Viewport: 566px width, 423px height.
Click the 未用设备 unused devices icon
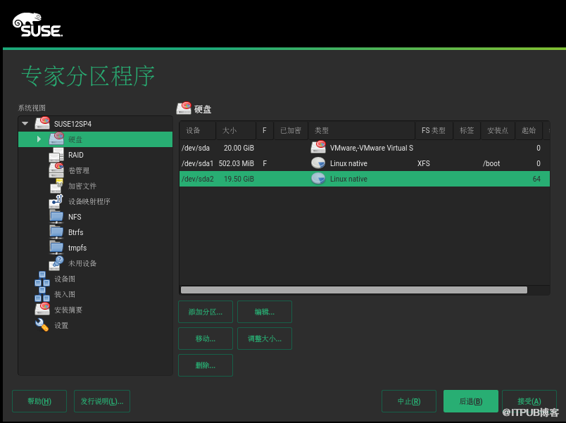point(56,263)
